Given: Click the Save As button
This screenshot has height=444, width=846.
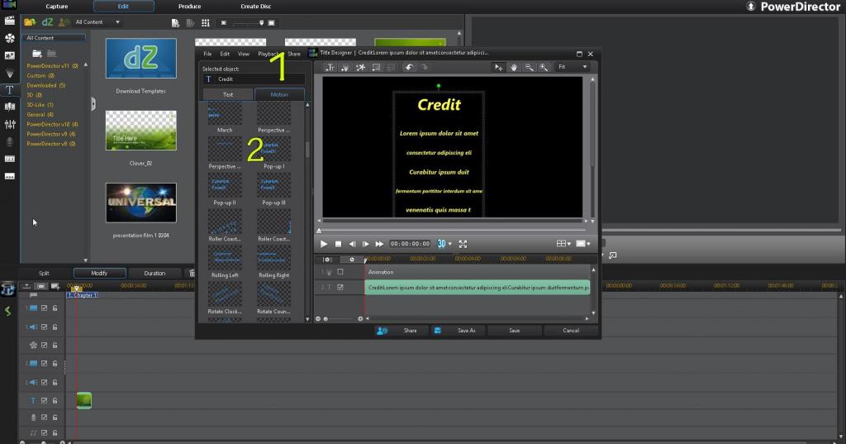Looking at the screenshot, I should (459, 331).
